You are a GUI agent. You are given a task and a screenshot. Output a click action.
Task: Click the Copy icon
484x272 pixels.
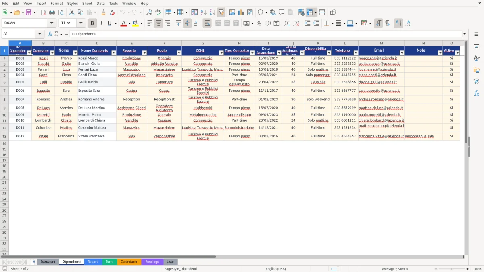[80, 12]
